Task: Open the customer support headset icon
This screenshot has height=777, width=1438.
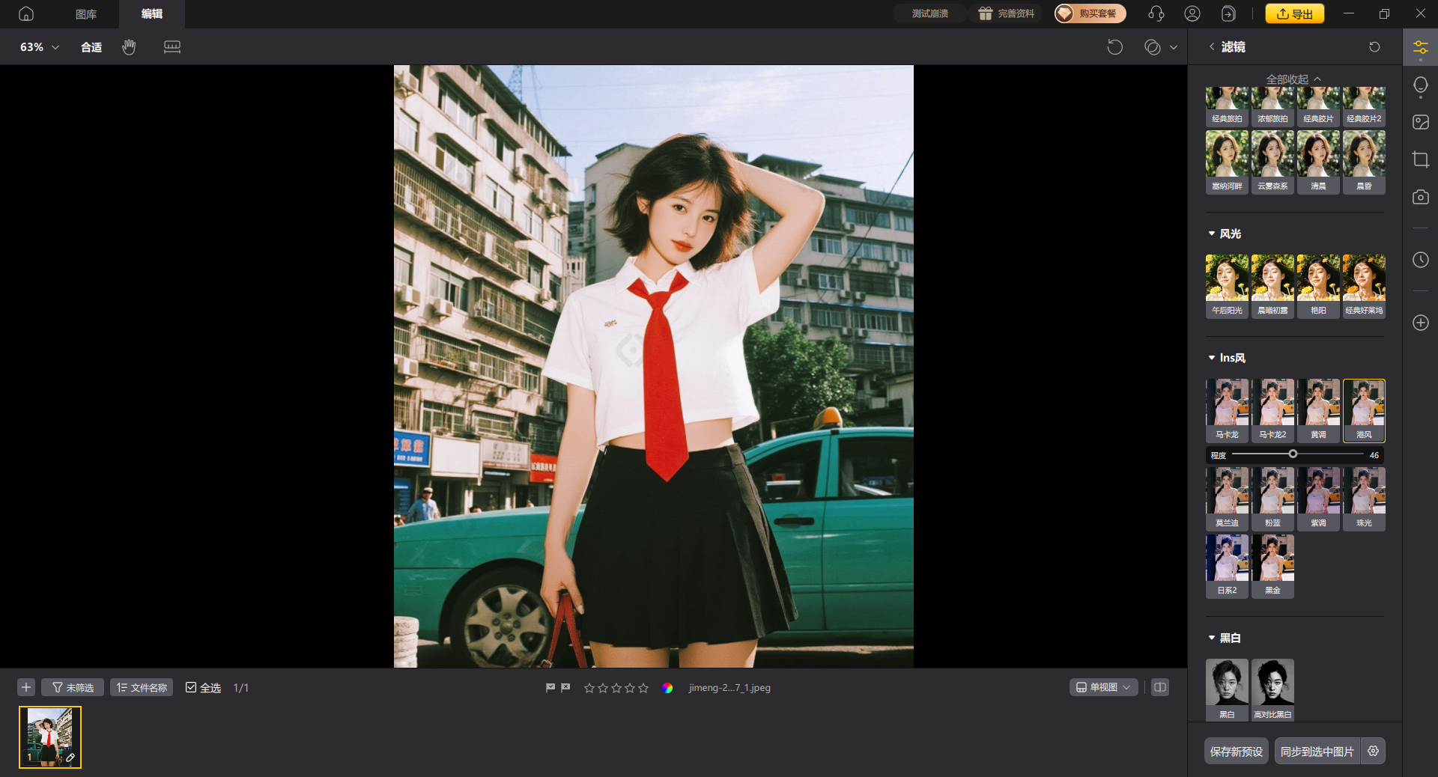Action: tap(1156, 13)
